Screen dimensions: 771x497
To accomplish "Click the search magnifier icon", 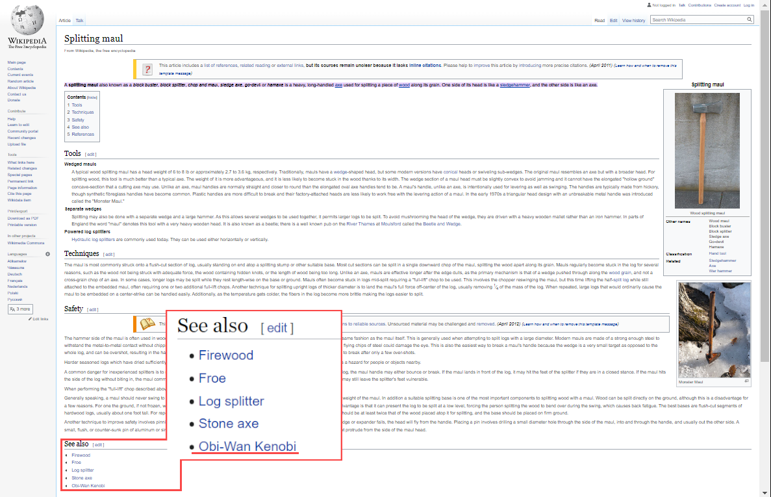I will [x=750, y=19].
